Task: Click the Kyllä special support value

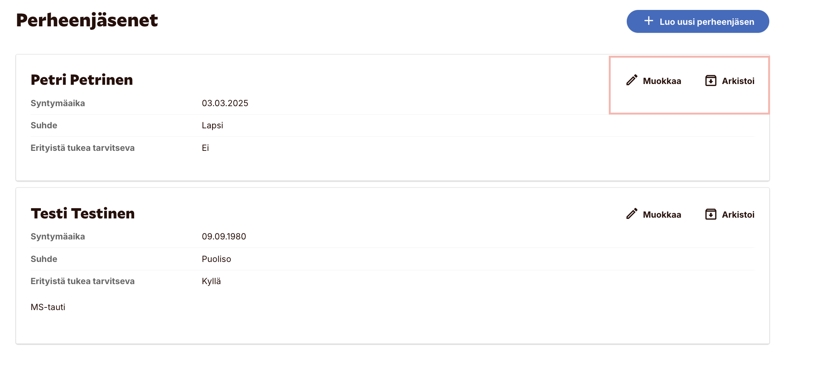Action: (211, 281)
